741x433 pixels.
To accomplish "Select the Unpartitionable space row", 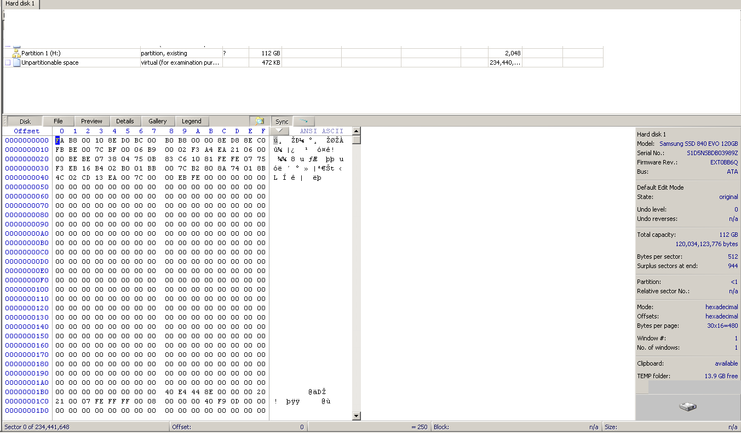I will [303, 62].
